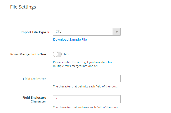This screenshot has width=171, height=113.
Task: Click the File Settings section heading
Action: (23, 7)
